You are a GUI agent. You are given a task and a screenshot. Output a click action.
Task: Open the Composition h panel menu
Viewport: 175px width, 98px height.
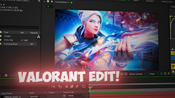click(x=72, y=3)
